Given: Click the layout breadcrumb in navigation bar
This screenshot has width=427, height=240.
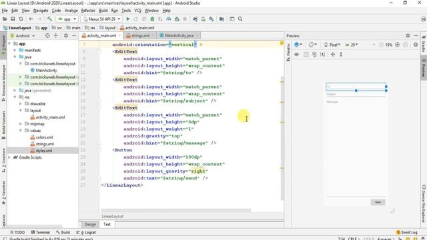Looking at the screenshot, I should (108, 28).
